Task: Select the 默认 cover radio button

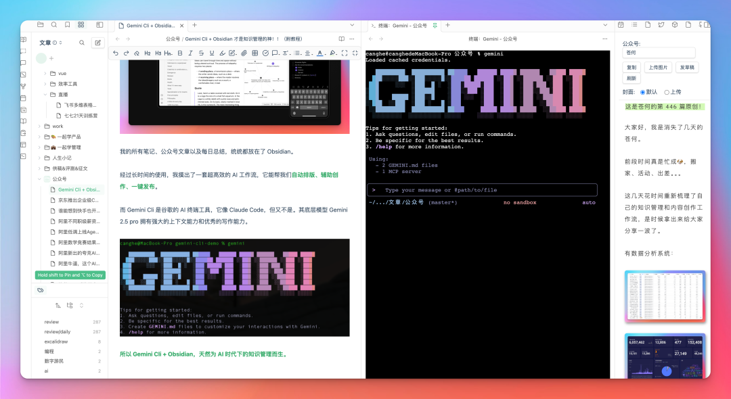Action: [642, 92]
